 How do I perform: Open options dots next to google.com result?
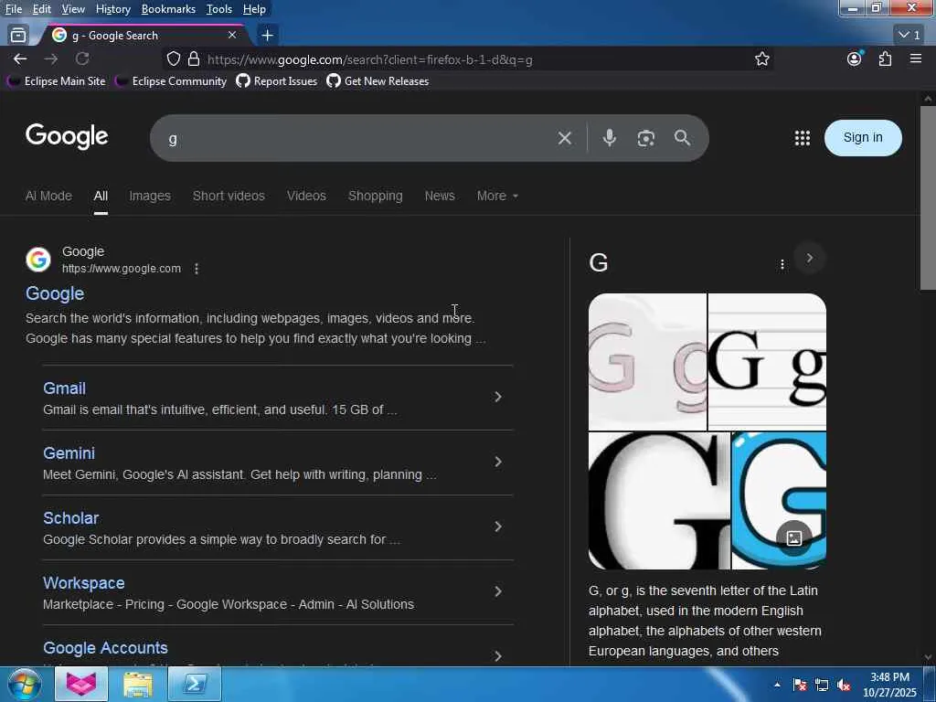(x=197, y=269)
